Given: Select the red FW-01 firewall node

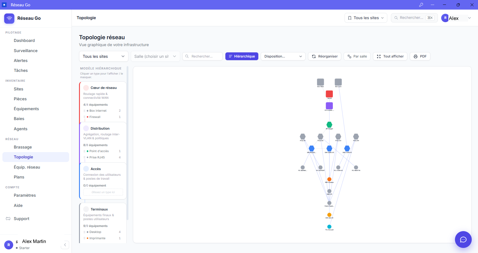Looking at the screenshot, I should point(329,94).
